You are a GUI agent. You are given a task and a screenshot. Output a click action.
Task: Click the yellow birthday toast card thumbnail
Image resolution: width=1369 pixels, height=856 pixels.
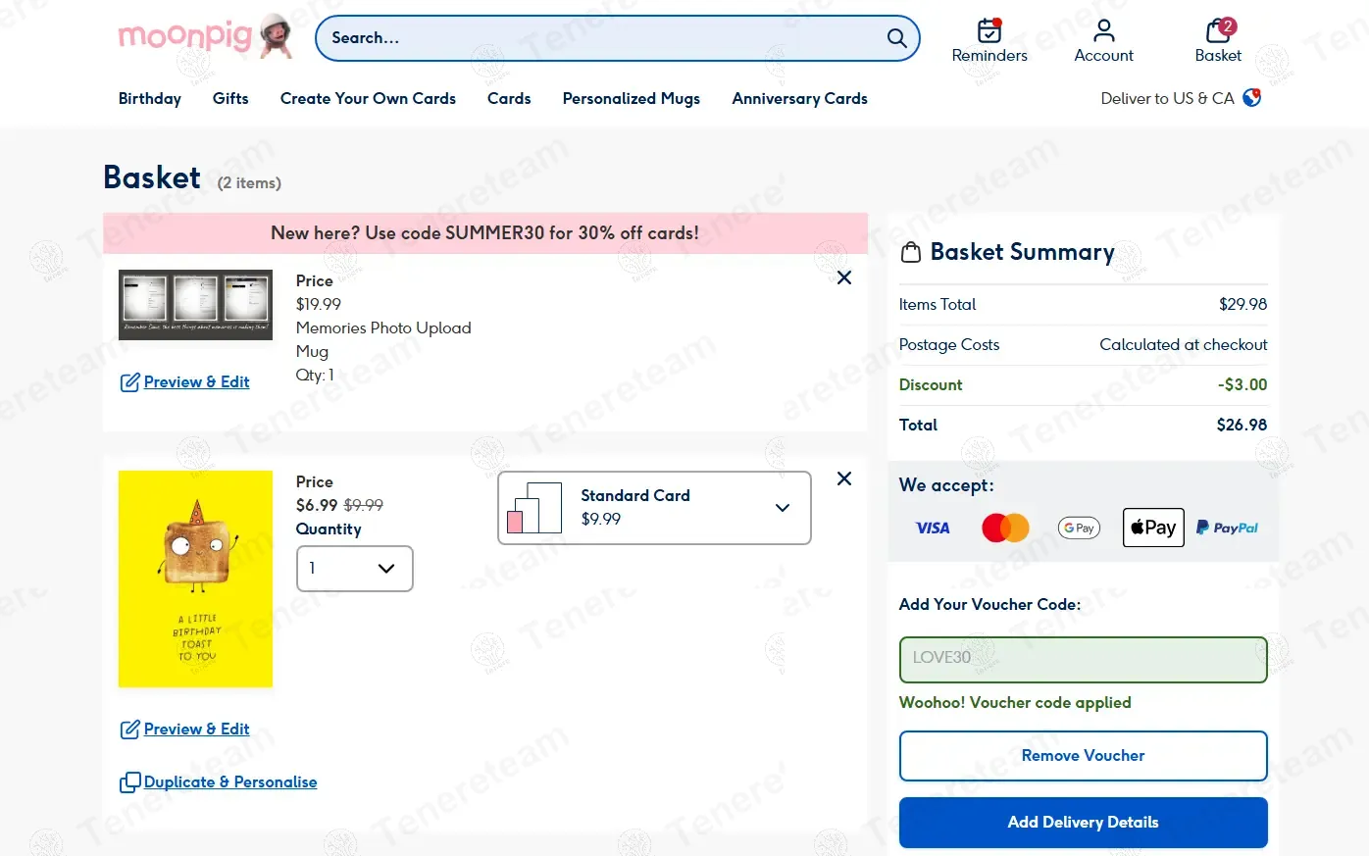coord(196,579)
